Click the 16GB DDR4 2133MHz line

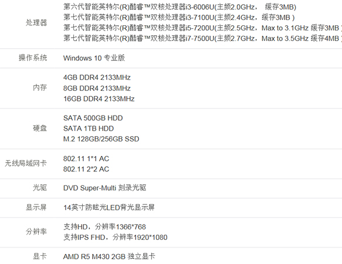click(99, 99)
